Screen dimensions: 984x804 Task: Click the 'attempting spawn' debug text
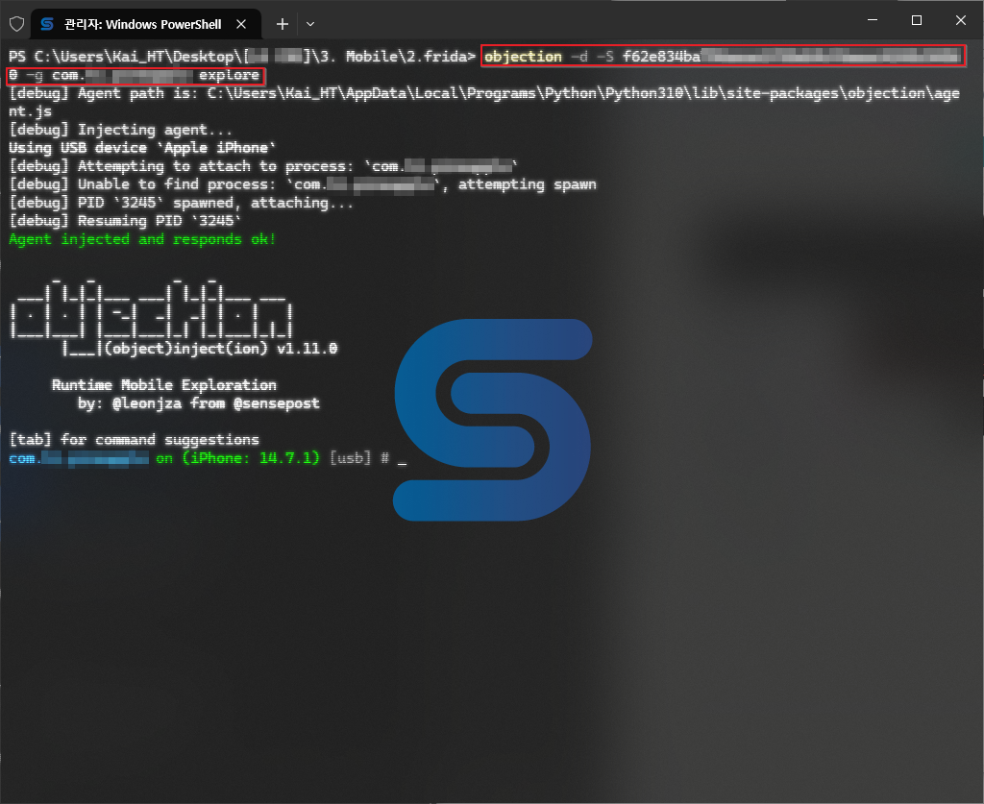pyautogui.click(x=528, y=184)
